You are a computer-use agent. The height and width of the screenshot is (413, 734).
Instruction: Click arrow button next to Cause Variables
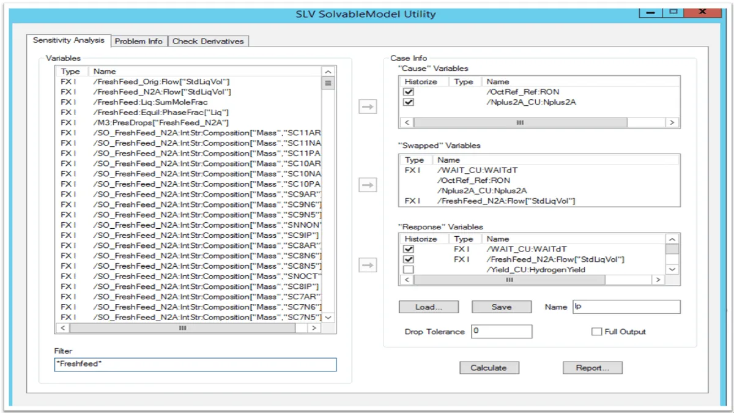pos(367,106)
